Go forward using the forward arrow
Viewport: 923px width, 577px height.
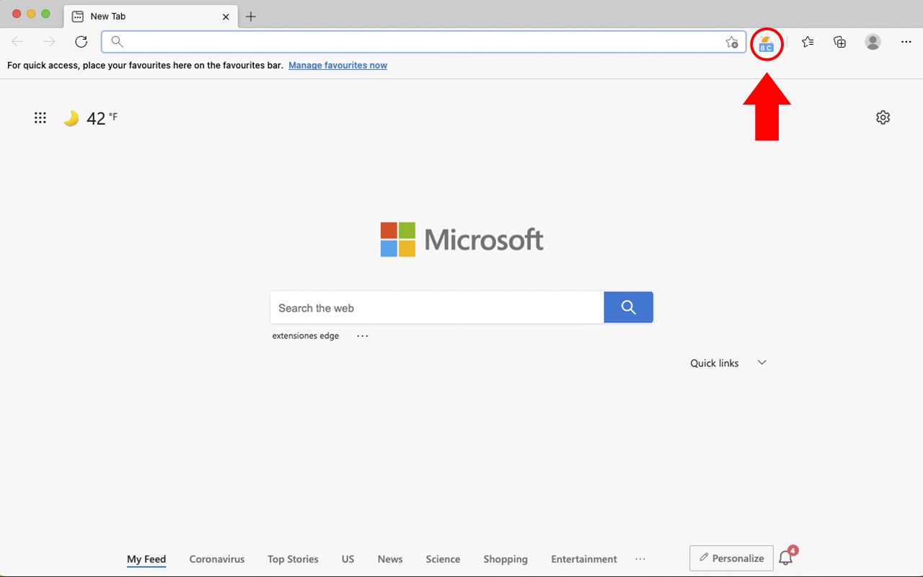click(x=49, y=42)
